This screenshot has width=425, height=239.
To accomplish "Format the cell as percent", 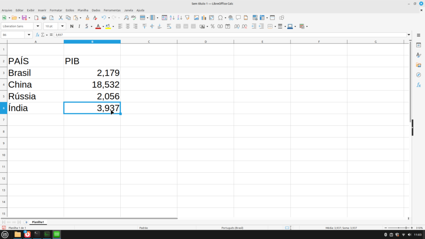I will tap(212, 26).
